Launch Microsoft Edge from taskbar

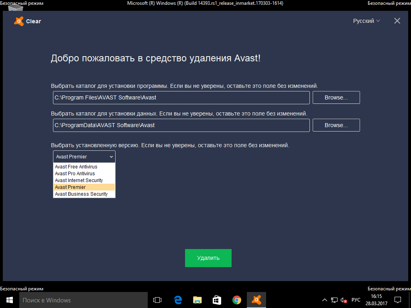coord(177,300)
